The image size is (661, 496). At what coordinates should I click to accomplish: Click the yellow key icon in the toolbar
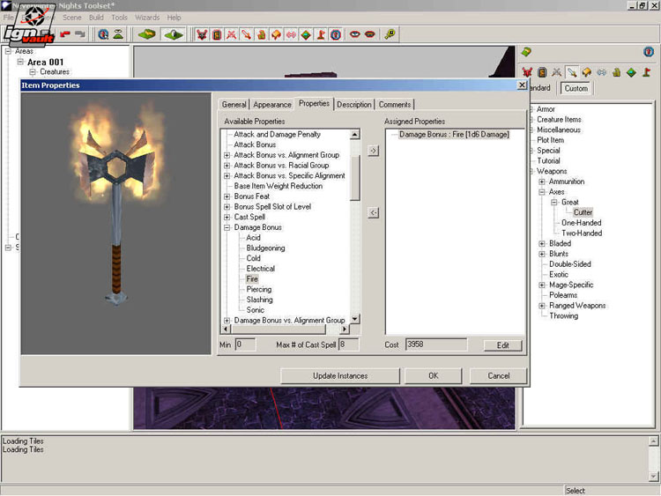pyautogui.click(x=390, y=34)
